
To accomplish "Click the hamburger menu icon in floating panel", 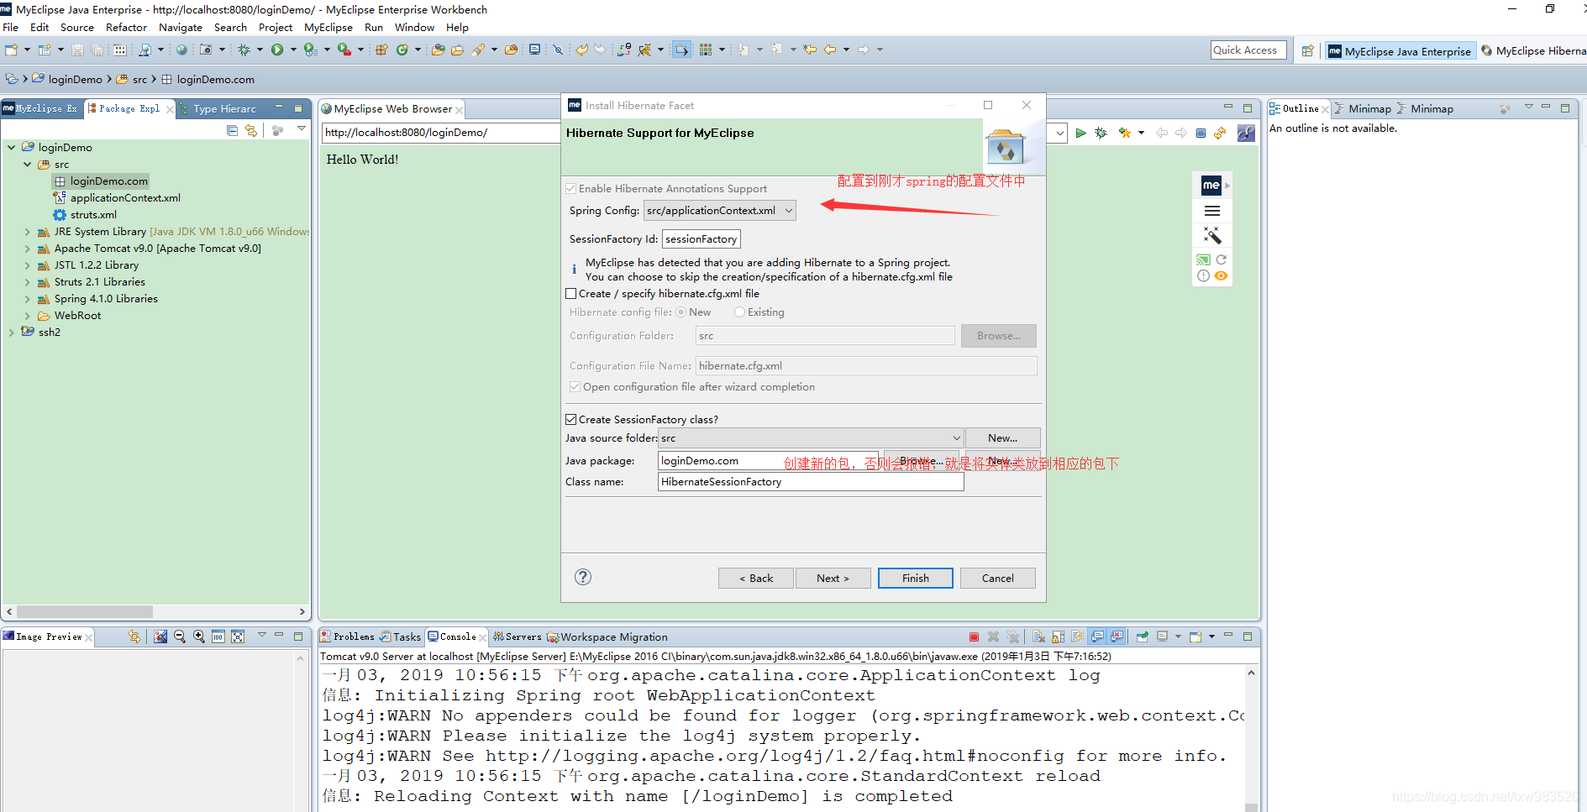I will (x=1211, y=211).
